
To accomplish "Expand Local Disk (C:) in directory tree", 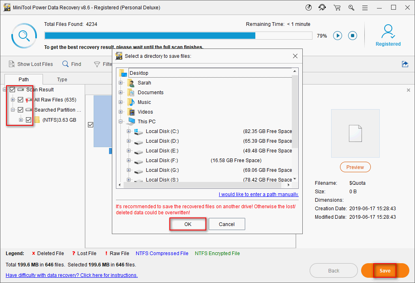I will tap(129, 131).
